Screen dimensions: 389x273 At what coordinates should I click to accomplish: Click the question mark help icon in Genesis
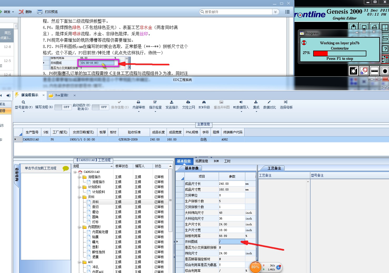coord(385,48)
